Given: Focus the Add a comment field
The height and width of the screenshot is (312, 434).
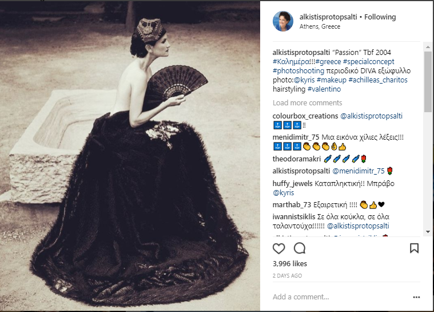Looking at the screenshot, I should coord(340,297).
